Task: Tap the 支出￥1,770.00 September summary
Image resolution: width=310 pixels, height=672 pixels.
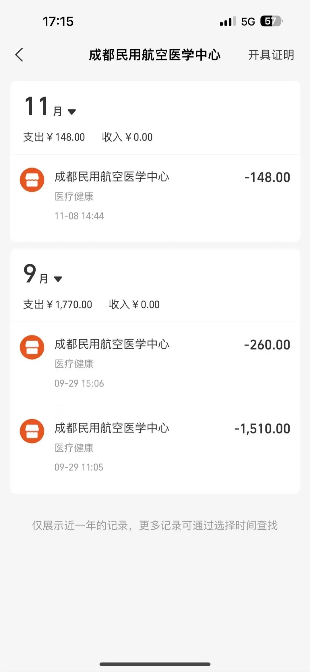Action: click(x=58, y=304)
